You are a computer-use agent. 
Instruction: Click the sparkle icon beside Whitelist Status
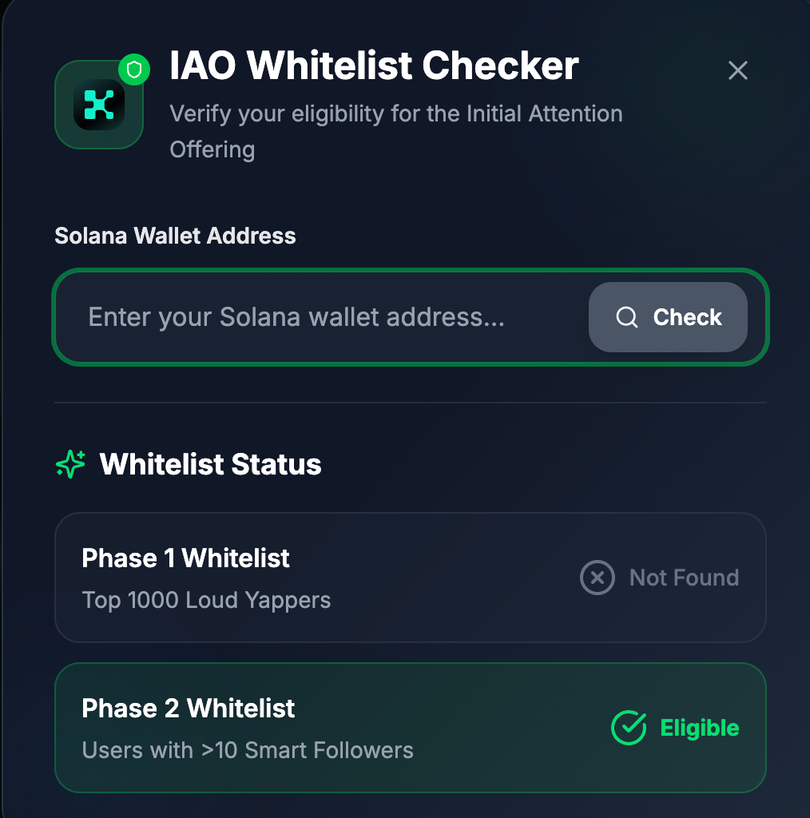70,464
